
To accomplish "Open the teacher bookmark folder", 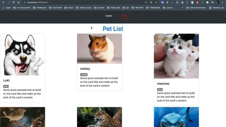I will pyautogui.click(x=99, y=8).
